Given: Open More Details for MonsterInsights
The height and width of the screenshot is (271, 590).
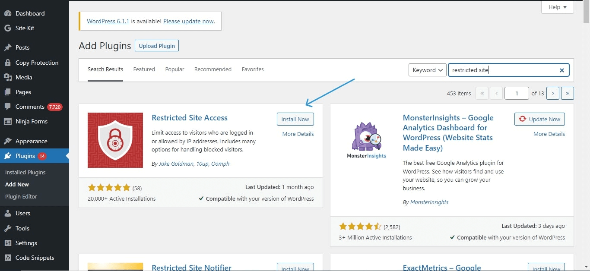Looking at the screenshot, I should [x=549, y=134].
